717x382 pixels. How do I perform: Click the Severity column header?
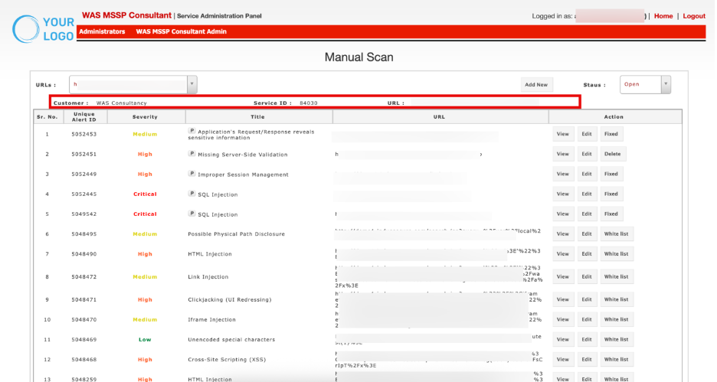145,117
